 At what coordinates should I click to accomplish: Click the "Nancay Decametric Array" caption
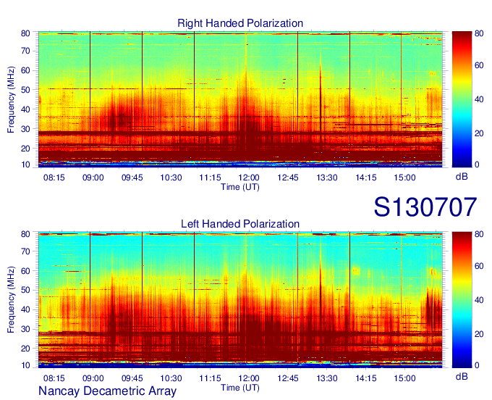(x=107, y=391)
